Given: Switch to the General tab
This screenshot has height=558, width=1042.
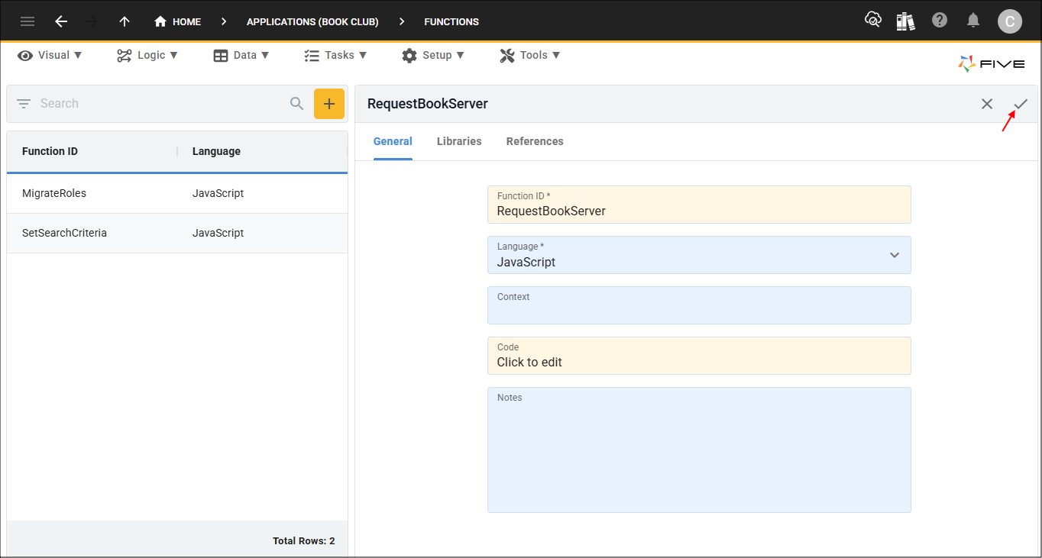Looking at the screenshot, I should [x=393, y=141].
